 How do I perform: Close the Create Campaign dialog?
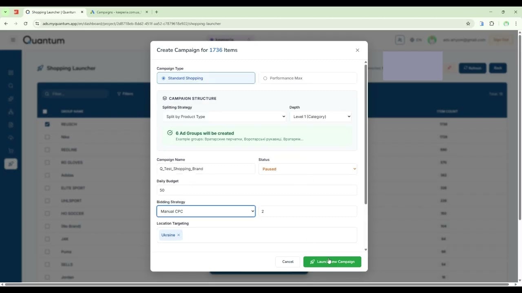tap(357, 50)
